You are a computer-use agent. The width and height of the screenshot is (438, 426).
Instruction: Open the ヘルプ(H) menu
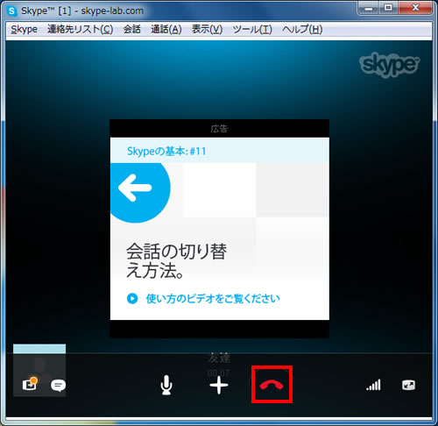pyautogui.click(x=302, y=30)
